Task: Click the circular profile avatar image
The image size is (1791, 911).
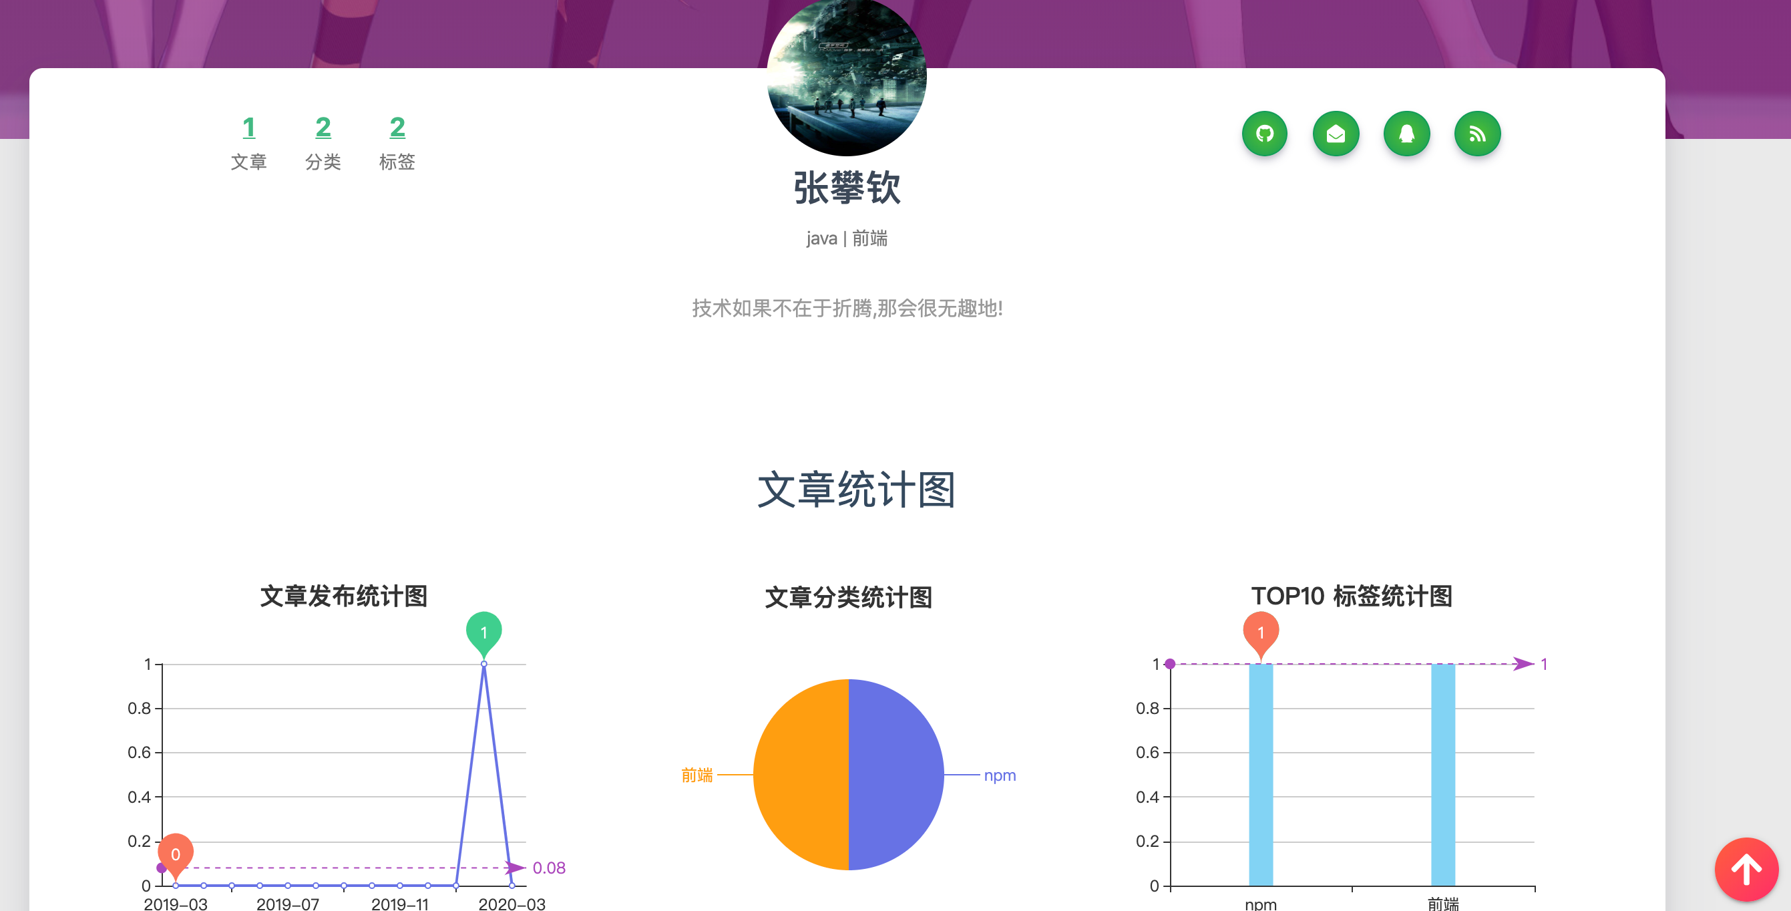Action: [x=846, y=77]
